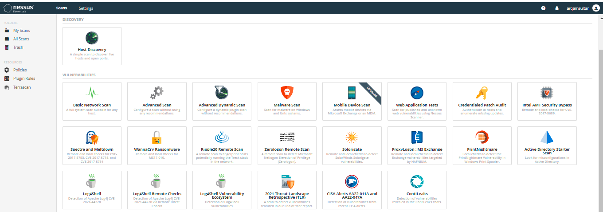Choose the Solorigate sunburst icon

352,137
